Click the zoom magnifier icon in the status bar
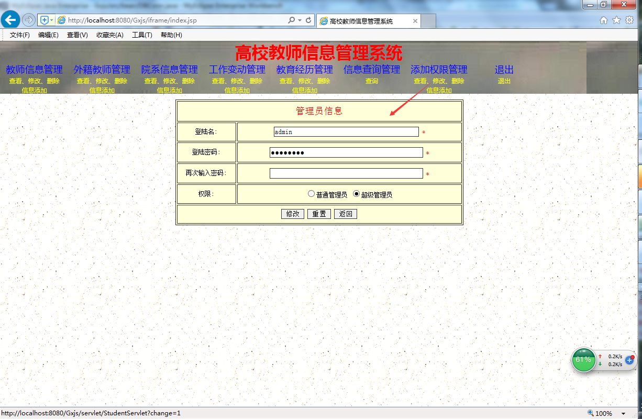Viewport: 642px width, 419px height. coord(591,413)
